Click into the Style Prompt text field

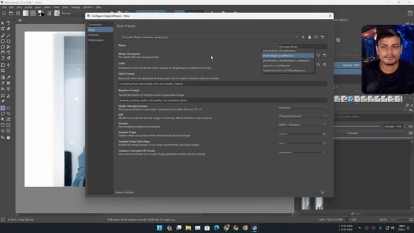click(223, 83)
